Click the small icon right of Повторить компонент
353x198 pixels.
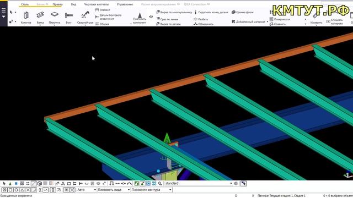pyautogui.click(x=151, y=16)
